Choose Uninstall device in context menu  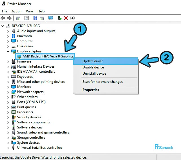click(x=105, y=74)
